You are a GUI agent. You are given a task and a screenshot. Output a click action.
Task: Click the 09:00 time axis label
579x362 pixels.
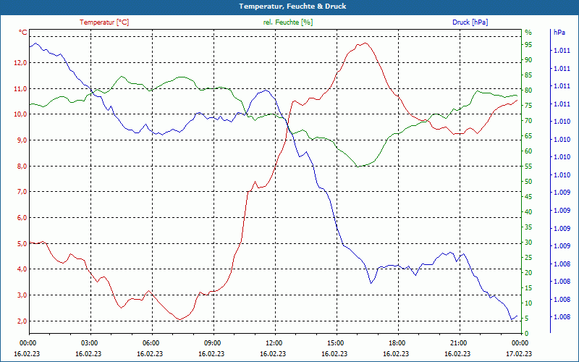pyautogui.click(x=211, y=343)
